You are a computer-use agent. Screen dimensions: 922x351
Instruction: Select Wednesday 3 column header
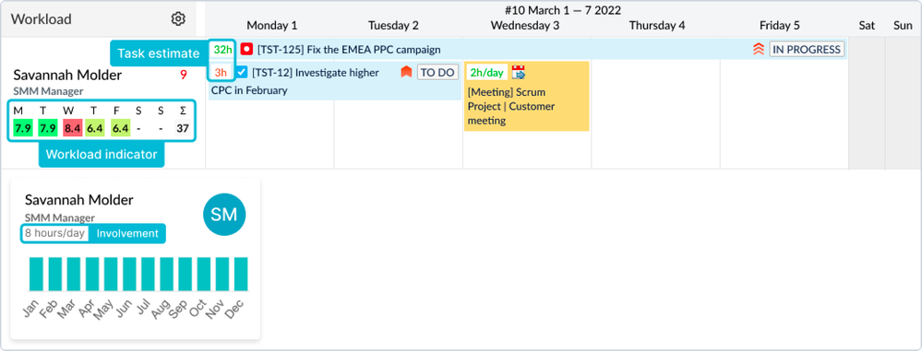tap(525, 25)
